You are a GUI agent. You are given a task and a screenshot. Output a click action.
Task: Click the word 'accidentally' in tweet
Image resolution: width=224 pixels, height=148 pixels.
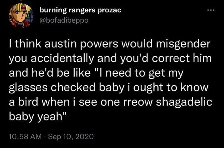(63, 59)
